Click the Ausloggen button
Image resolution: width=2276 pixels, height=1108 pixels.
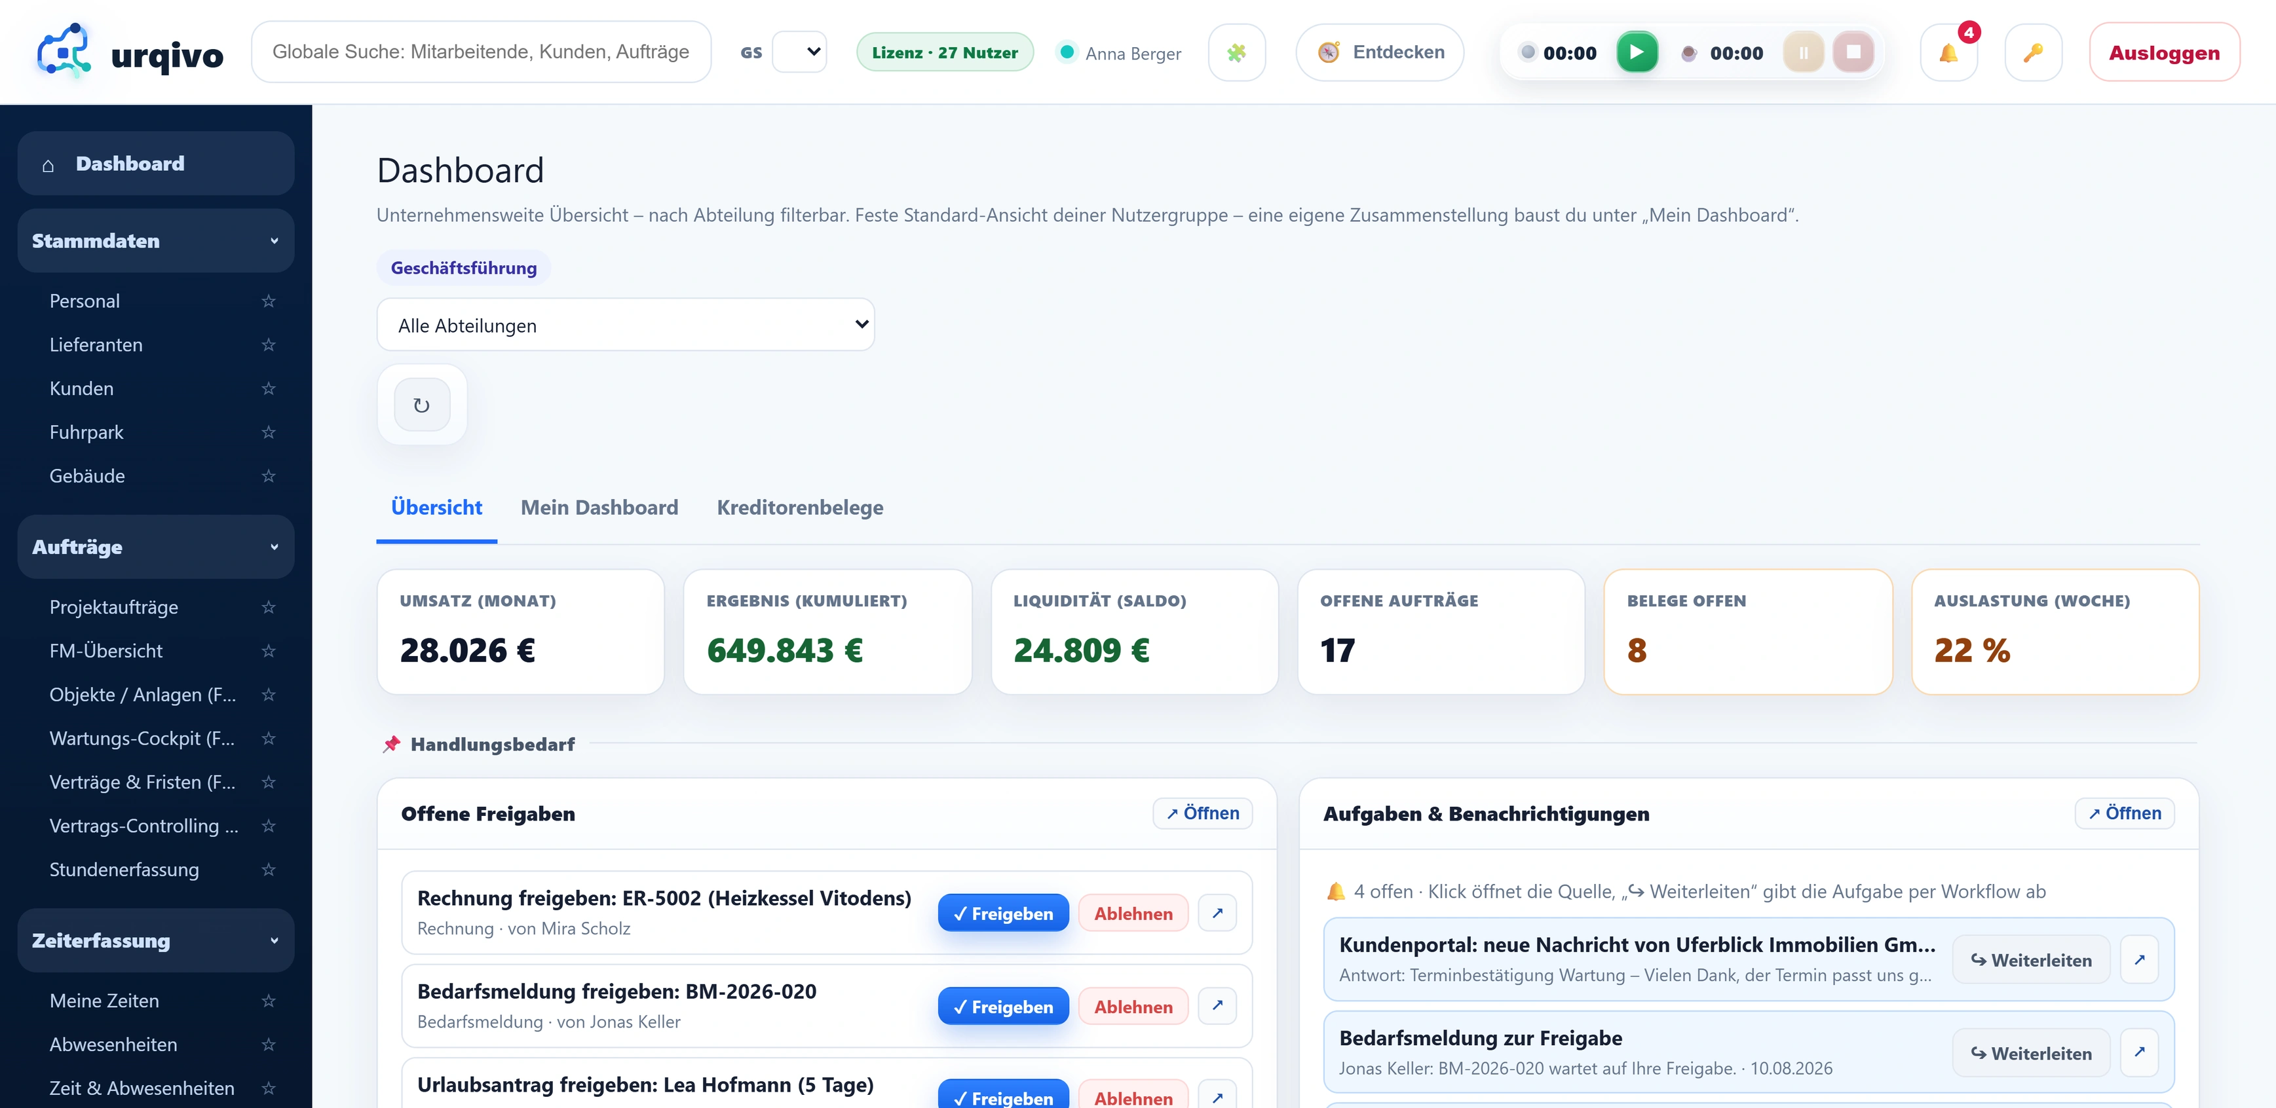2164,53
